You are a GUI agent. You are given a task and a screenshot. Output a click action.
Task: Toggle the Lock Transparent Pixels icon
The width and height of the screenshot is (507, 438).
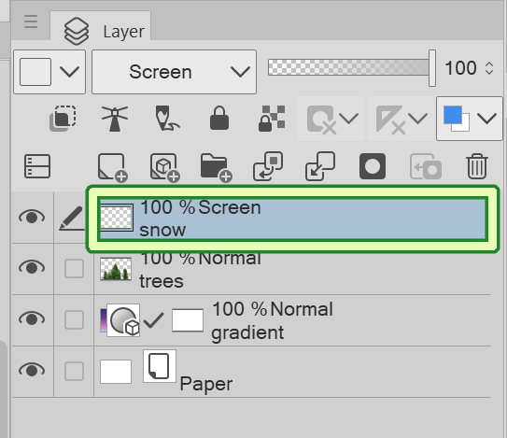click(x=272, y=119)
